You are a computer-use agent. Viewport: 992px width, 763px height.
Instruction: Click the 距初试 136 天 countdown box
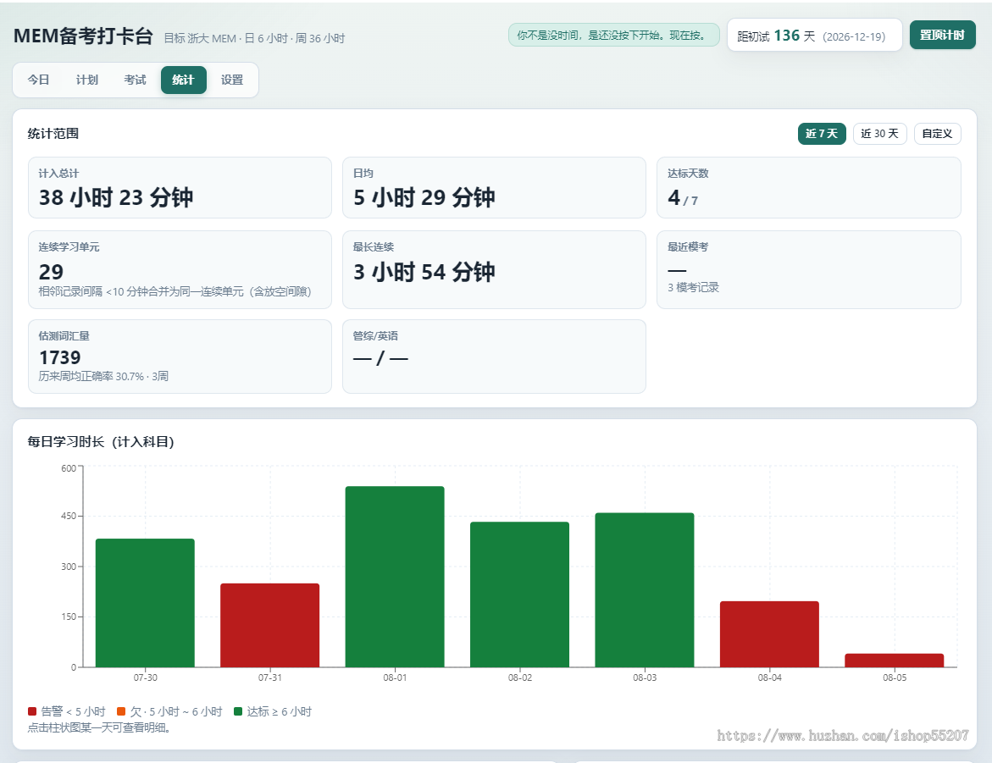coord(814,36)
